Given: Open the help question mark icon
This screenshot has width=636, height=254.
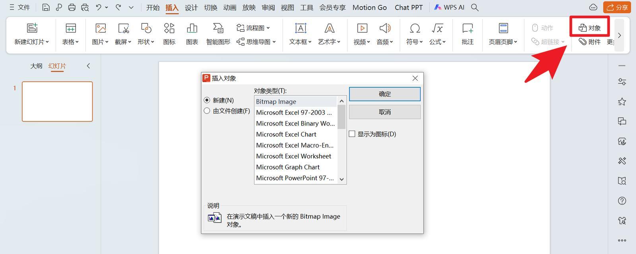Looking at the screenshot, I should tap(622, 201).
